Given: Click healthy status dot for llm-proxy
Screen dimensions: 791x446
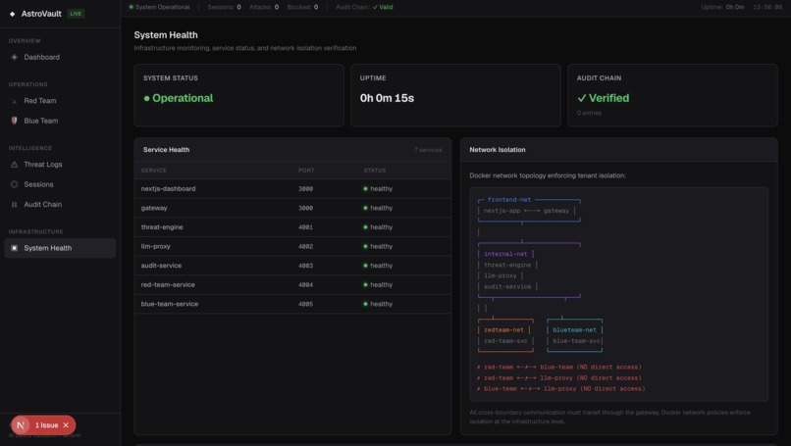Looking at the screenshot, I should 365,246.
